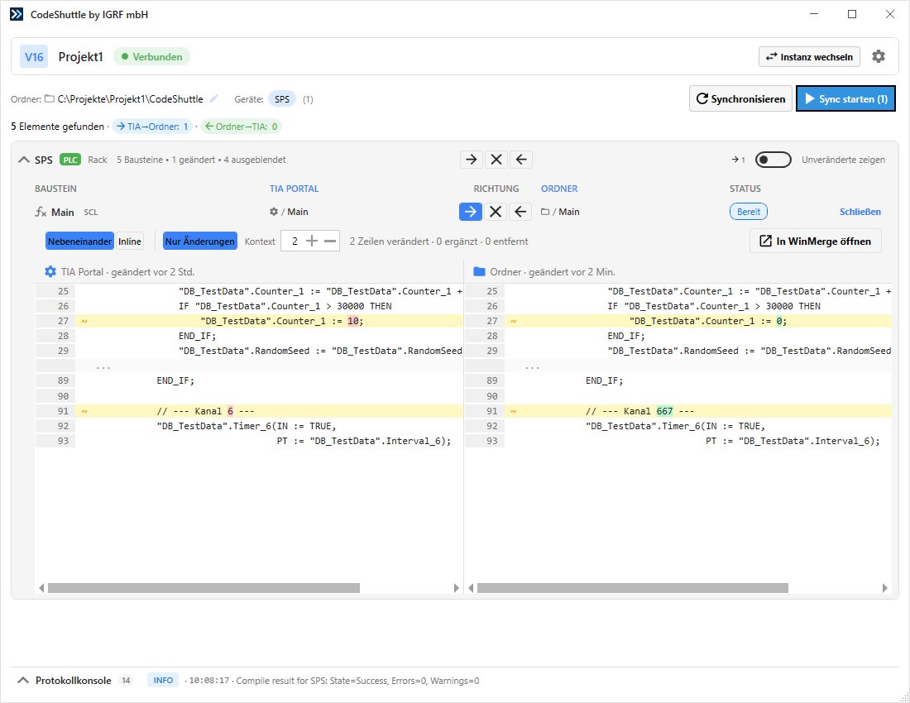
Task: Set all SPS blocks direction to TIA
Action: [x=521, y=160]
